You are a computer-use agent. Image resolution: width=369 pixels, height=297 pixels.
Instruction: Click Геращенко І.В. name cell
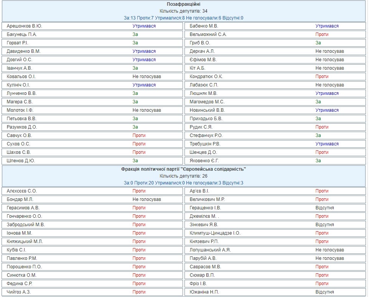[x=205, y=208]
